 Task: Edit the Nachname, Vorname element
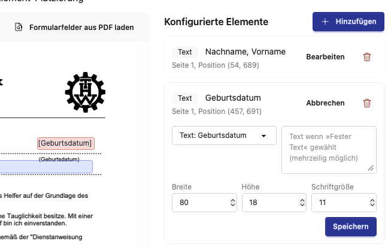pyautogui.click(x=325, y=57)
